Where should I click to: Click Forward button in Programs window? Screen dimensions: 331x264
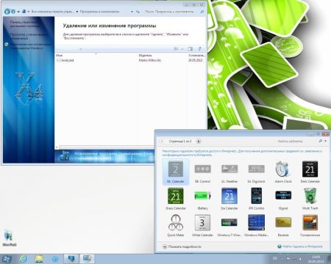tap(13, 11)
